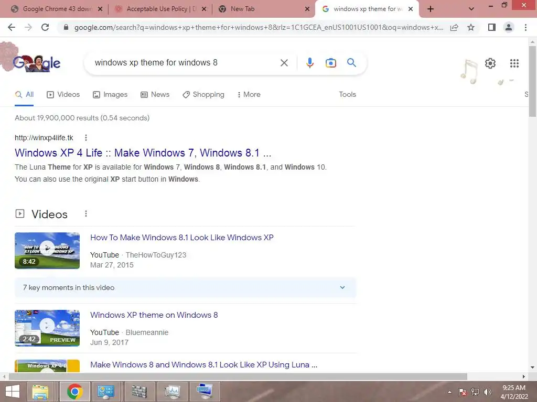Click the scroll left arrow
The width and height of the screenshot is (537, 402).
(4, 376)
